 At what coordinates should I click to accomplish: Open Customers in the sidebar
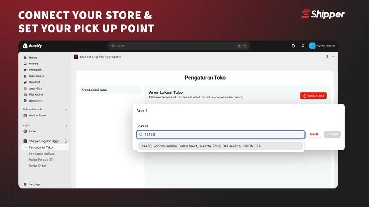point(36,76)
